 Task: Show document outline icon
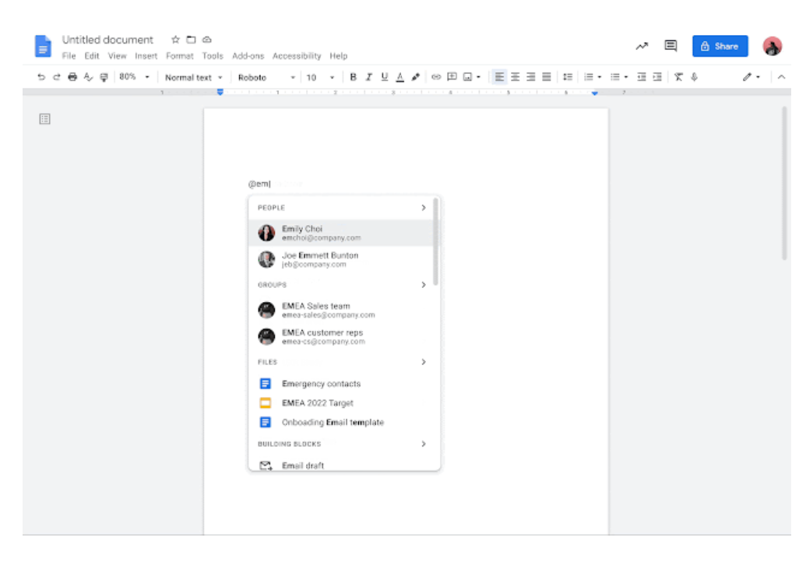coord(45,119)
